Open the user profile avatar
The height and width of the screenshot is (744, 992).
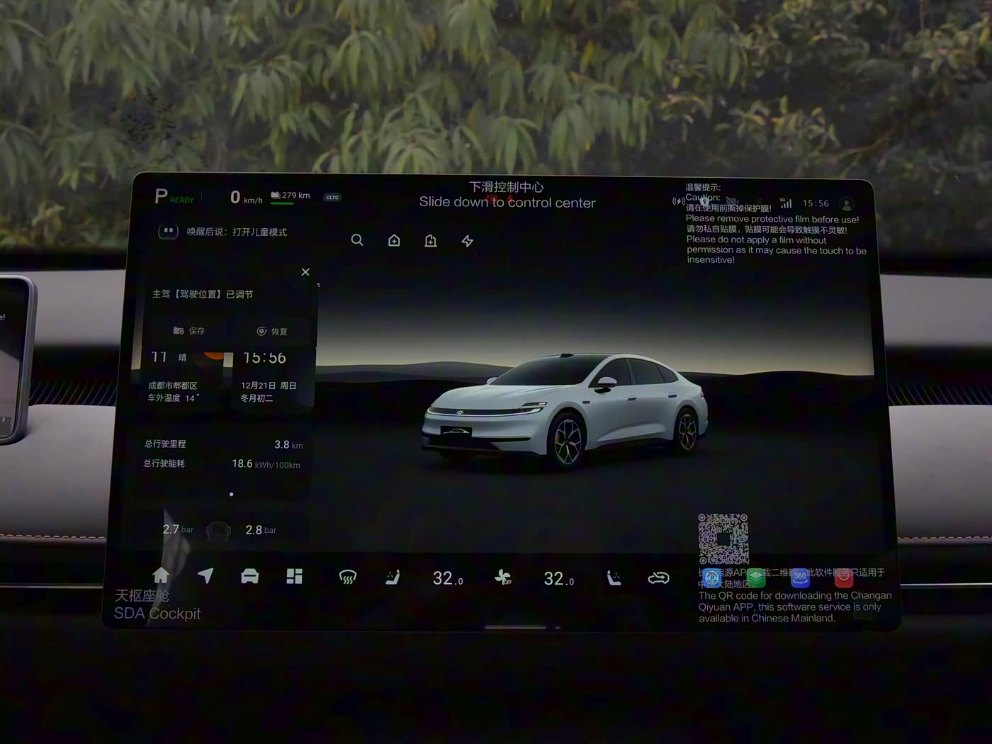tap(846, 204)
